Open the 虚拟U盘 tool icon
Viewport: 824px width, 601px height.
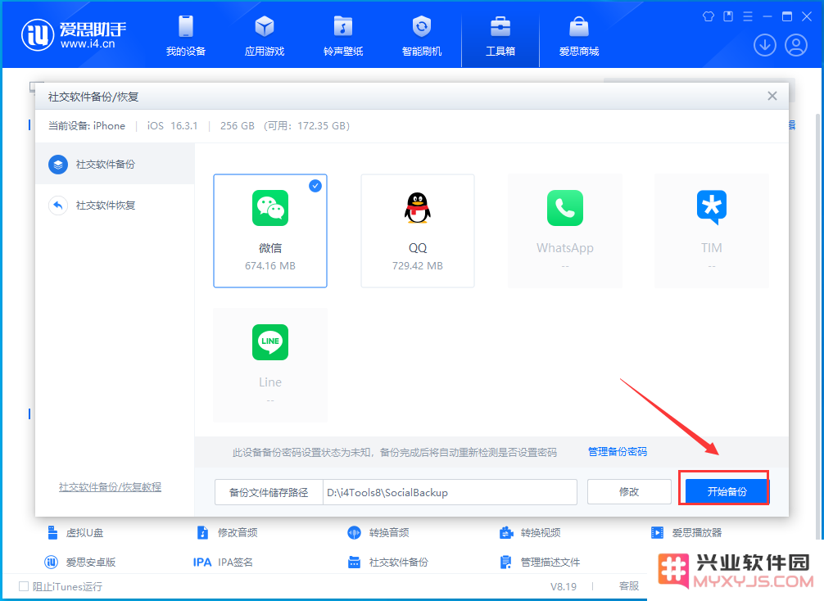pyautogui.click(x=52, y=533)
